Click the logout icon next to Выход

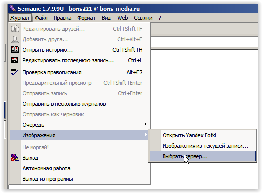coord(15,158)
